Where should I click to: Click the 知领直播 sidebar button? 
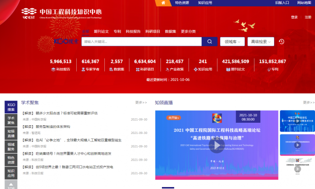[x=11, y=134]
